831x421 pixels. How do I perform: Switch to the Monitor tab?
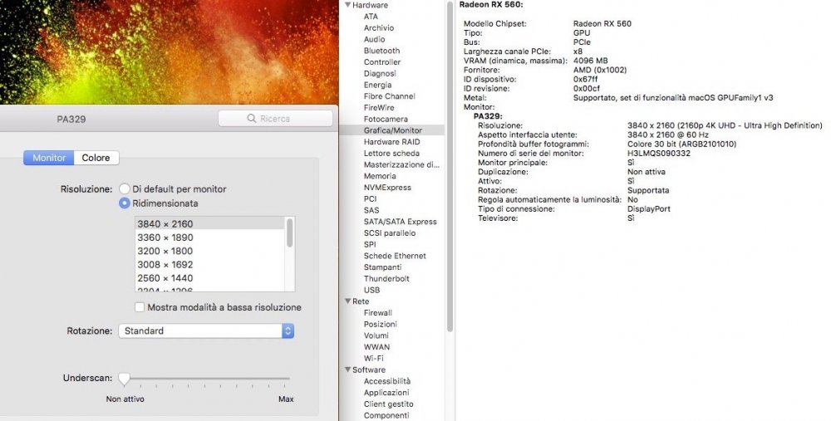(x=49, y=158)
